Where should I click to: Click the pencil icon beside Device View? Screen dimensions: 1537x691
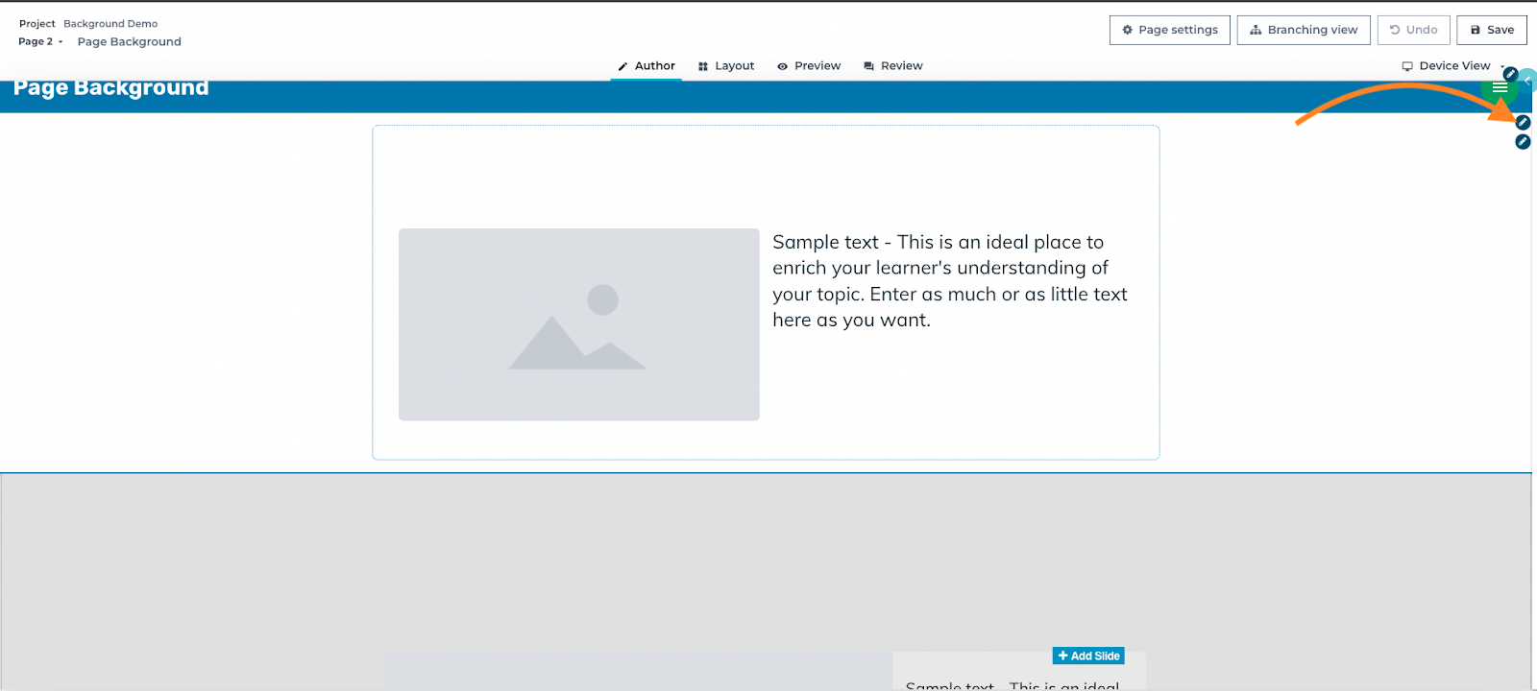1510,74
